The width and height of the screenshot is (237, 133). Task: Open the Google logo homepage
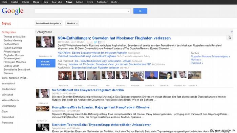pos(13,11)
